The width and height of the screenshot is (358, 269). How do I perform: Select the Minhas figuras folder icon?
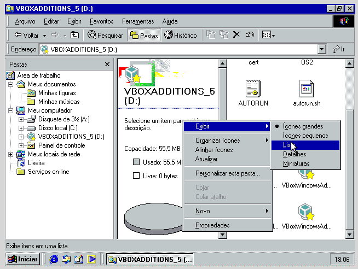(31, 93)
